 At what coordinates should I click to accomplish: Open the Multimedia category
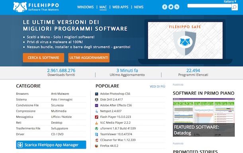(59, 111)
